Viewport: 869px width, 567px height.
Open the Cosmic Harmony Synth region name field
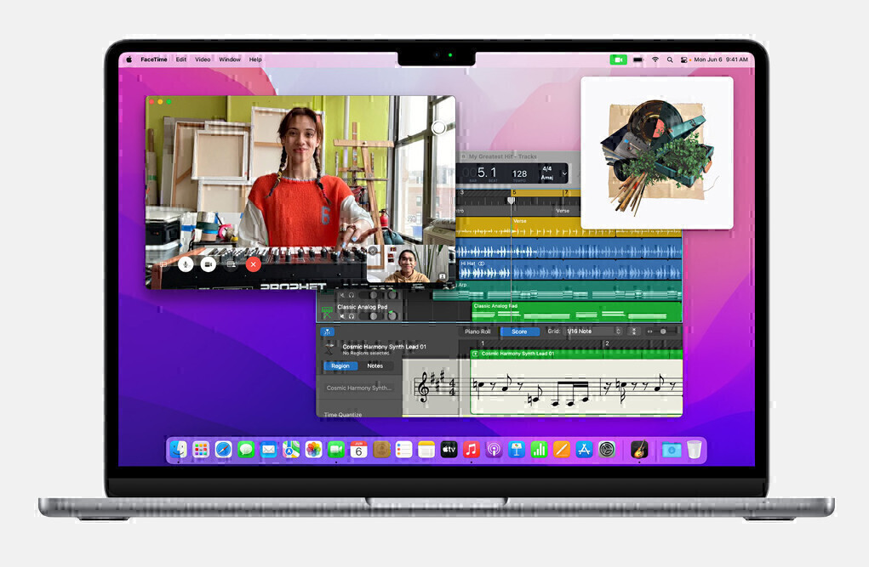point(359,388)
